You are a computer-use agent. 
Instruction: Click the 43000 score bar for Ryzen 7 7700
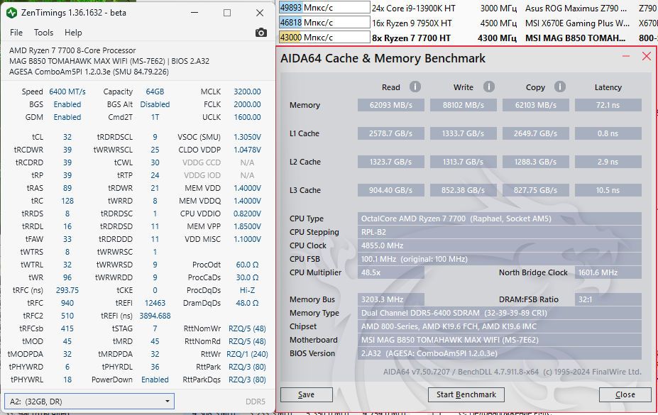pos(324,38)
